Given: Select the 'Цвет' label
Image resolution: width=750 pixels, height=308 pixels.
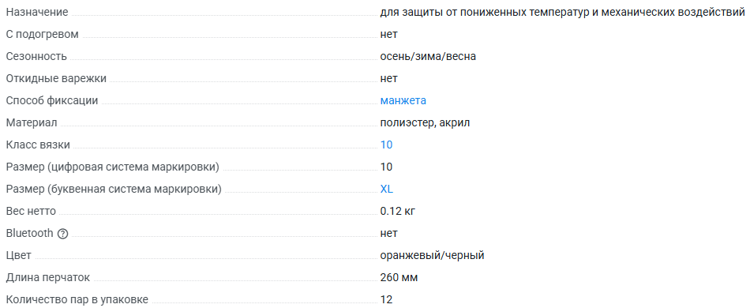Looking at the screenshot, I should point(19,255).
